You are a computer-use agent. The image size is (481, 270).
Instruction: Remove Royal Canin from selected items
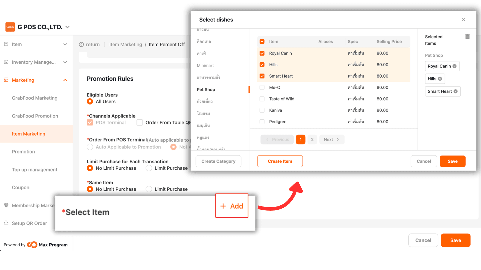click(x=454, y=66)
